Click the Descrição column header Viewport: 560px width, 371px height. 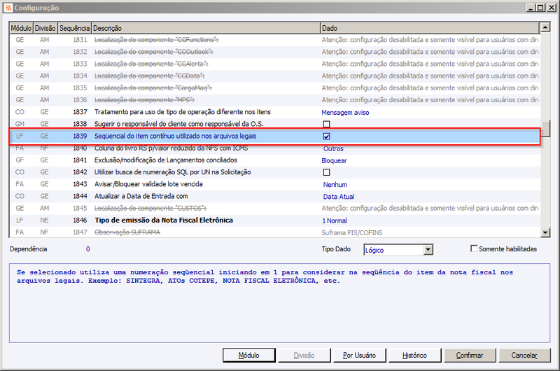(206, 28)
